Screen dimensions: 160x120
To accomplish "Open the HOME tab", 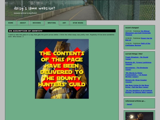I will click(11, 23).
